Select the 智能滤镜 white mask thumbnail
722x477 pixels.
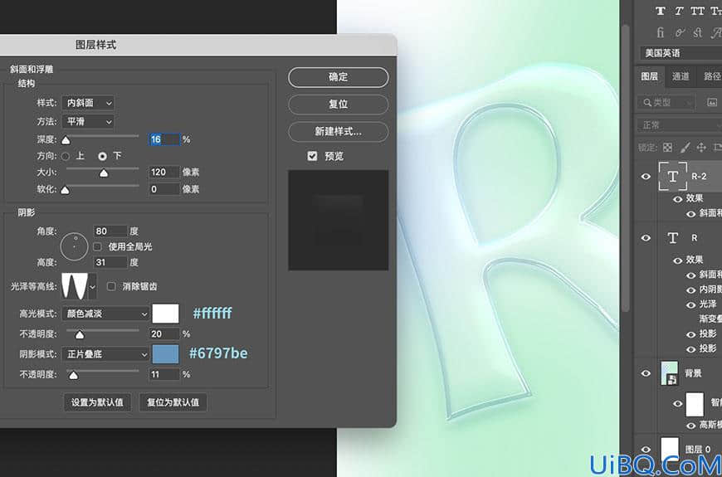[695, 404]
